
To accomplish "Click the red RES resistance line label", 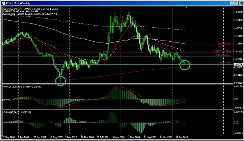I will click(x=224, y=44).
